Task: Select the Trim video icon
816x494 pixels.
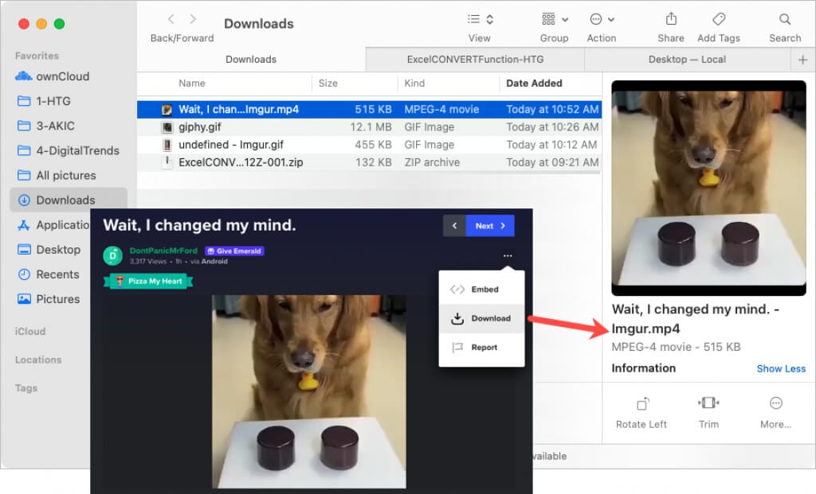Action: click(708, 403)
